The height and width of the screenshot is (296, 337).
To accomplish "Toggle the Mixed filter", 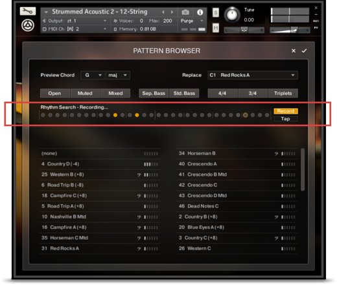I will coord(115,93).
